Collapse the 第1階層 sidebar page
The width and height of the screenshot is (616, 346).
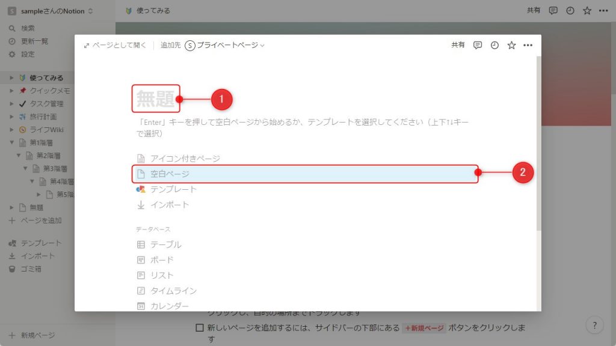point(11,142)
